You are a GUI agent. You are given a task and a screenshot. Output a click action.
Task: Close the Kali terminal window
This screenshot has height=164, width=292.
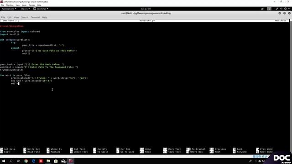tap(289, 13)
